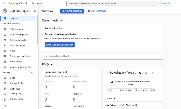This screenshot has width=181, height=109.
Task: Click the Instance Groups count
Action: [x=74, y=87]
